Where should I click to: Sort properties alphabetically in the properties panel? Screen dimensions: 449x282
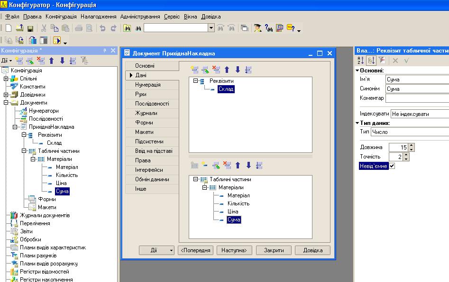(360, 60)
